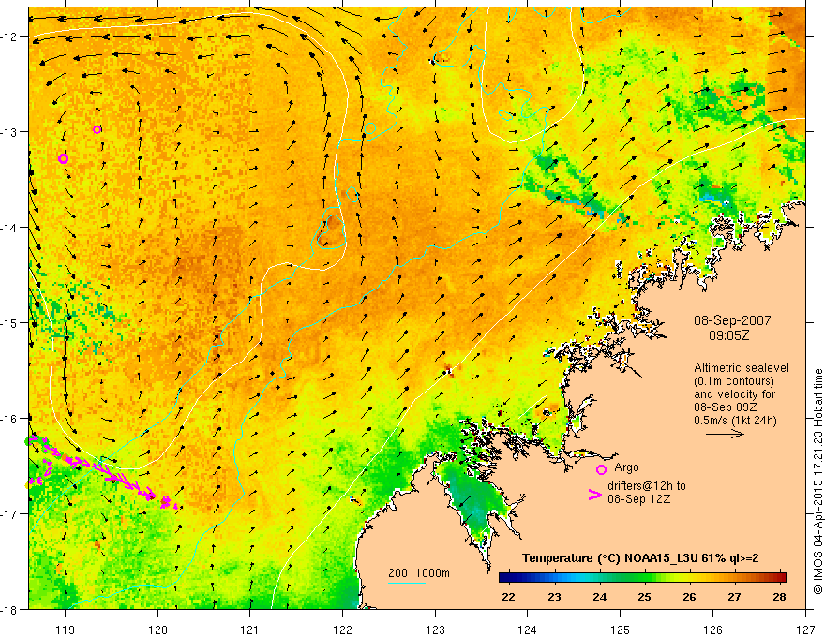
Task: Click the large Argo float marker near 119E
Action: tap(63, 158)
